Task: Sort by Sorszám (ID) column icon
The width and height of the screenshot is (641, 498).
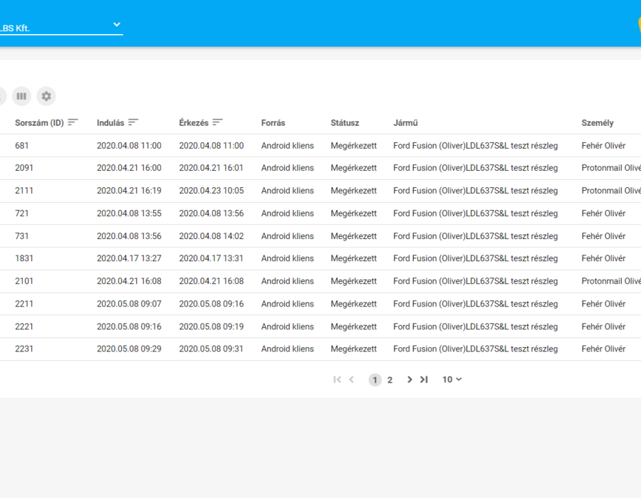Action: [73, 122]
